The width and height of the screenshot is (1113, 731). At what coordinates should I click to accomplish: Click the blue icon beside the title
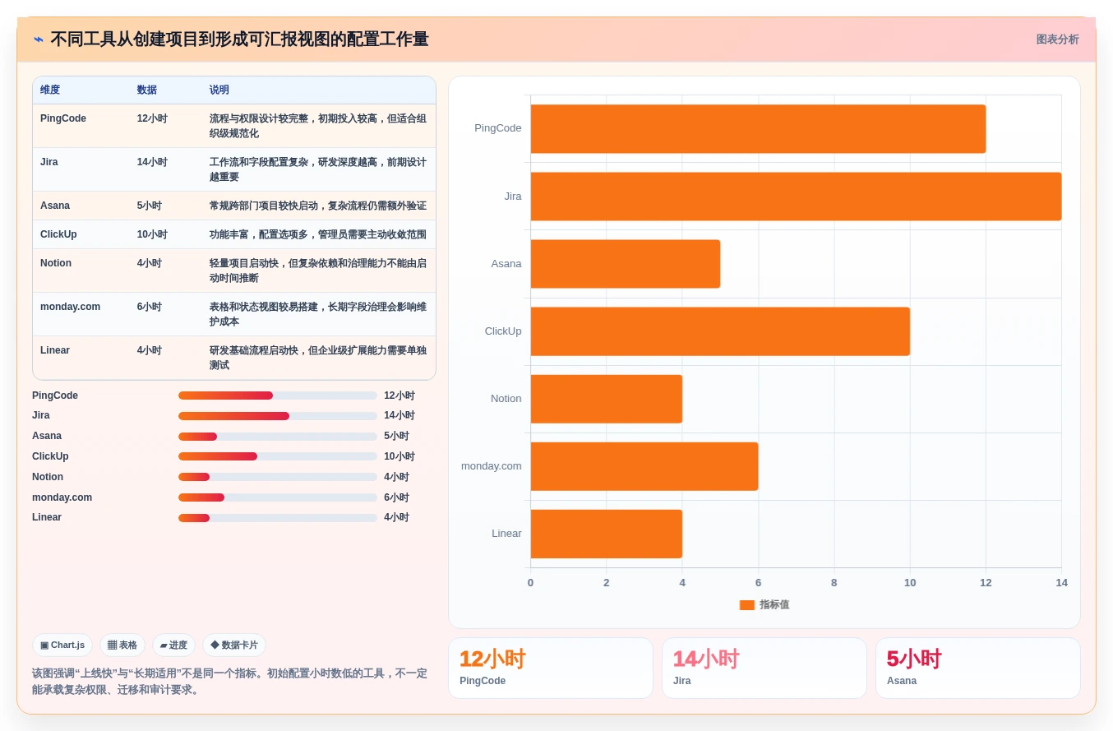pyautogui.click(x=39, y=39)
